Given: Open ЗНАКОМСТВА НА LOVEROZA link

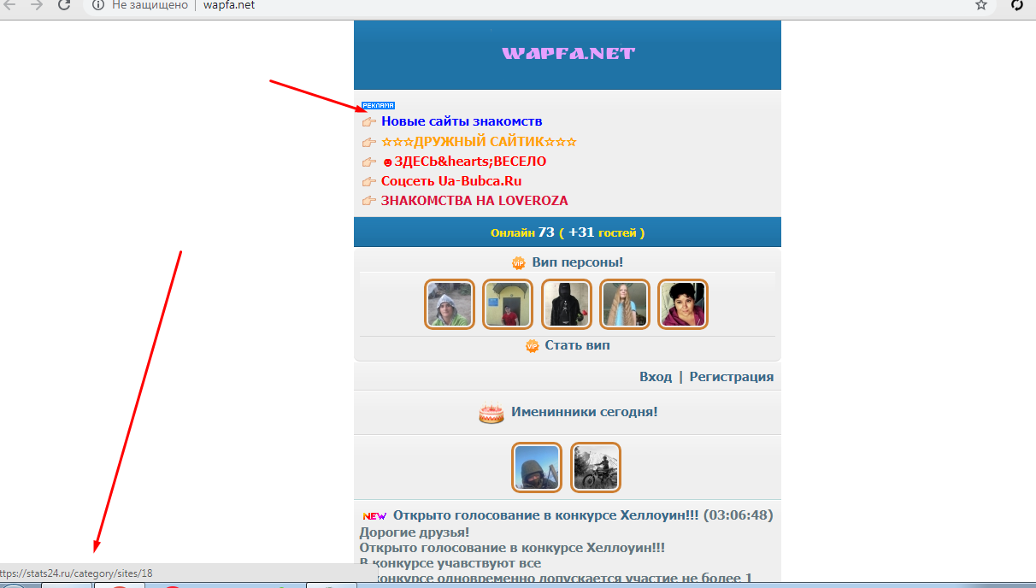Looking at the screenshot, I should (474, 201).
